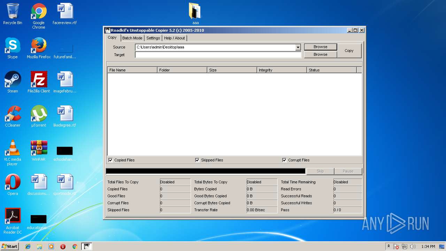Select the sportmode.rtf file icon
Viewport: 446px width, 251px height.
click(x=65, y=185)
